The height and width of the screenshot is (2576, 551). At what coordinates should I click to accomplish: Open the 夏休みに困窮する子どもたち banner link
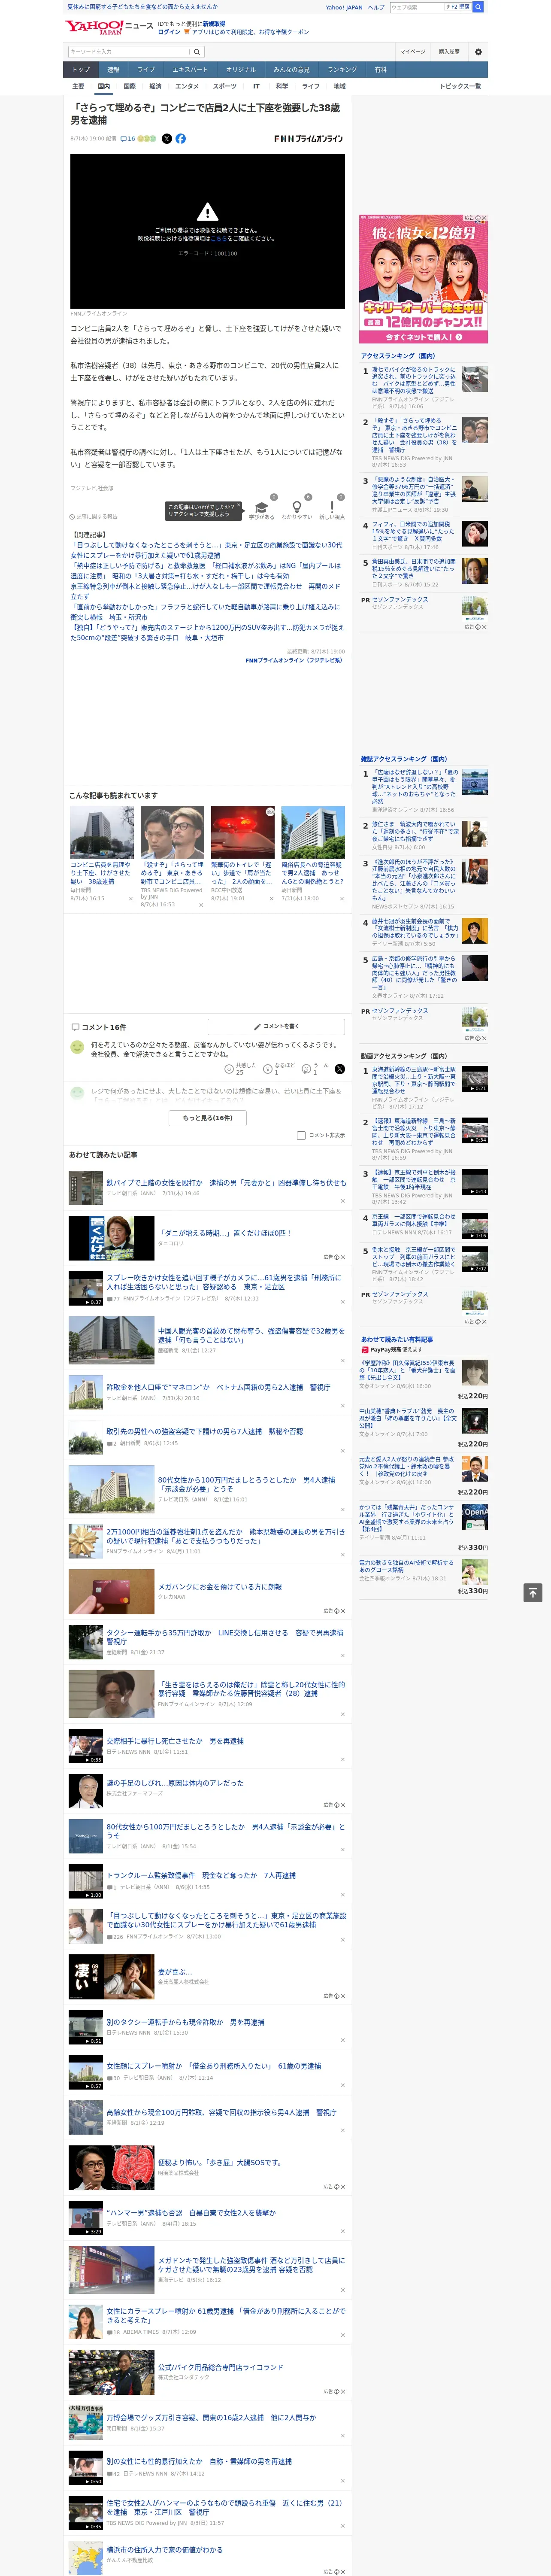pyautogui.click(x=142, y=7)
